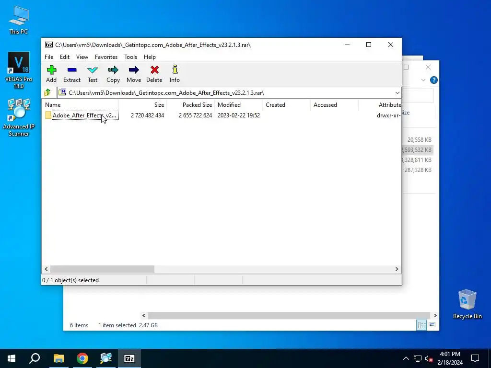Click the 7-Zip scrollbar left arrow
This screenshot has height=368, width=491.
[46, 269]
